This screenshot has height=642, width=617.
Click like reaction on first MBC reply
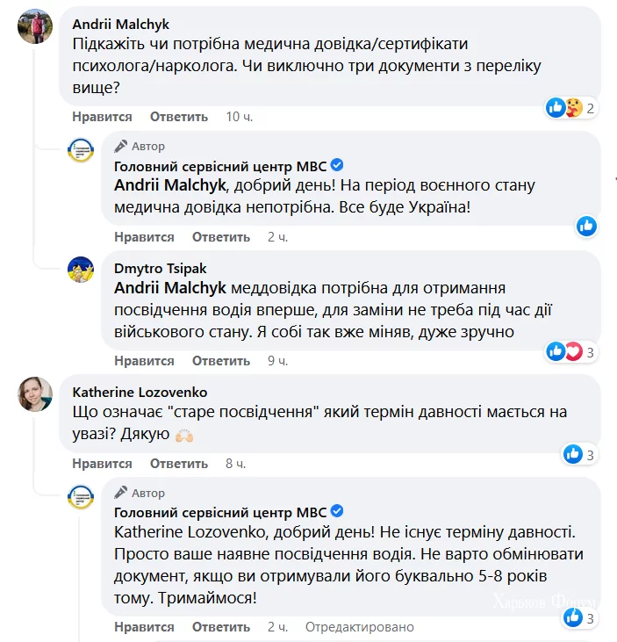click(x=586, y=227)
